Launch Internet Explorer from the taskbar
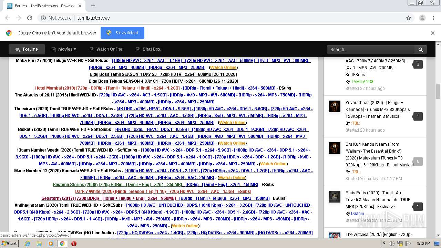The height and width of the screenshot is (248, 441). (x=27, y=244)
